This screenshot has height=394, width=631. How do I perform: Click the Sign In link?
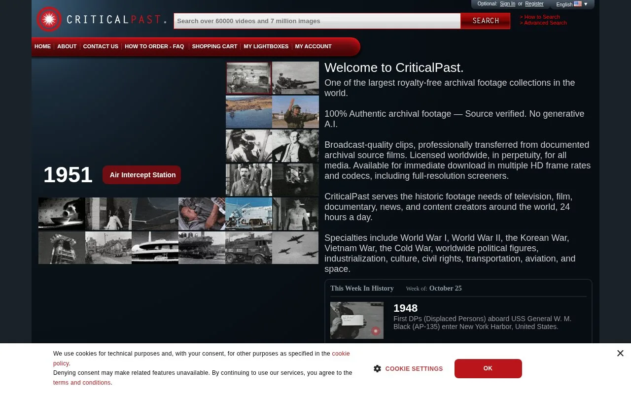pos(507,3)
